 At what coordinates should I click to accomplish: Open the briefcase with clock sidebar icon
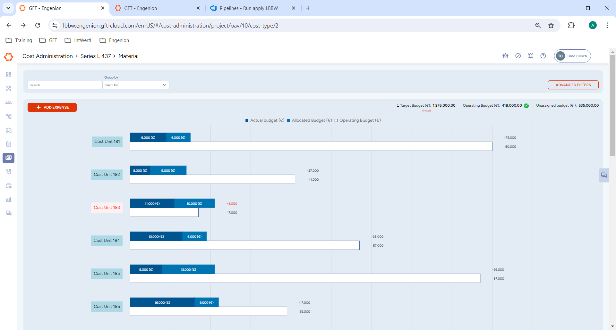click(9, 186)
